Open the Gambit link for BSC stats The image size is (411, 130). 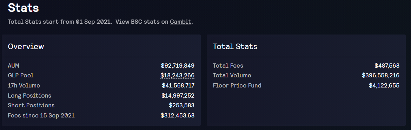click(x=181, y=22)
